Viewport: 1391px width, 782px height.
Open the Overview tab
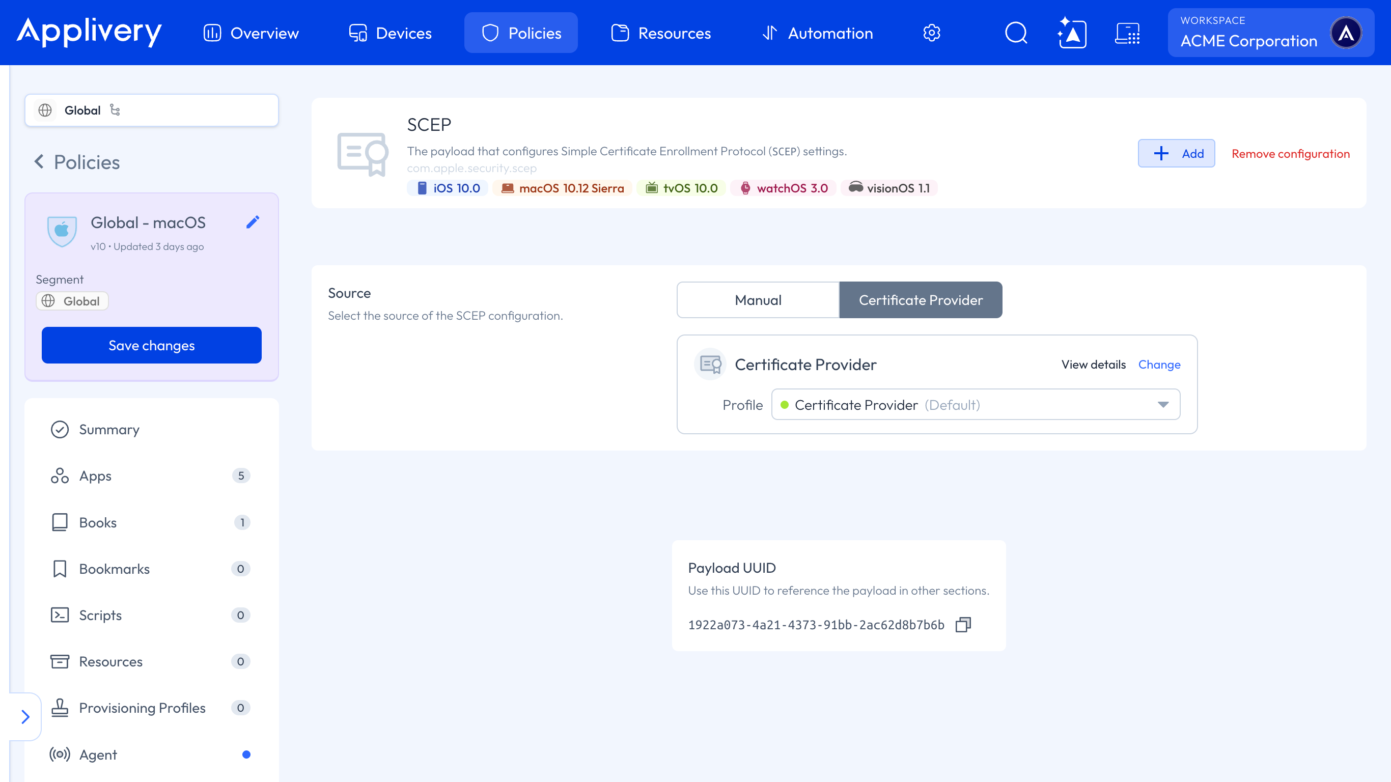pyautogui.click(x=251, y=33)
